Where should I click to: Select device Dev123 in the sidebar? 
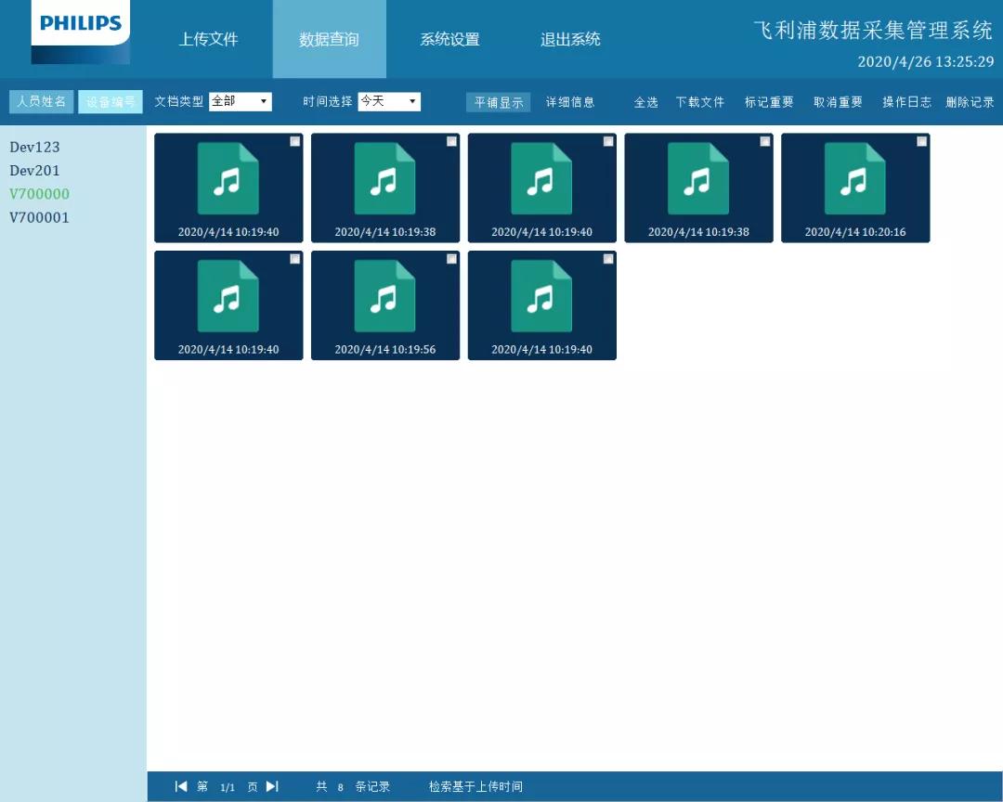click(x=34, y=147)
